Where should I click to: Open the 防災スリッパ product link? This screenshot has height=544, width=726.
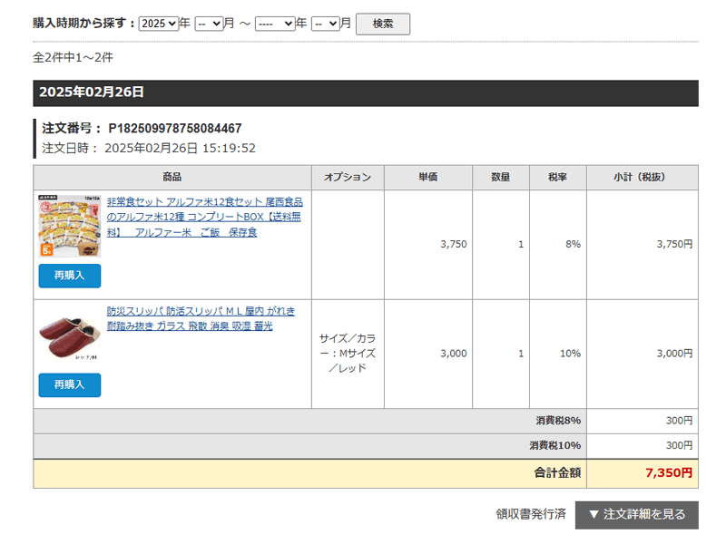207,318
